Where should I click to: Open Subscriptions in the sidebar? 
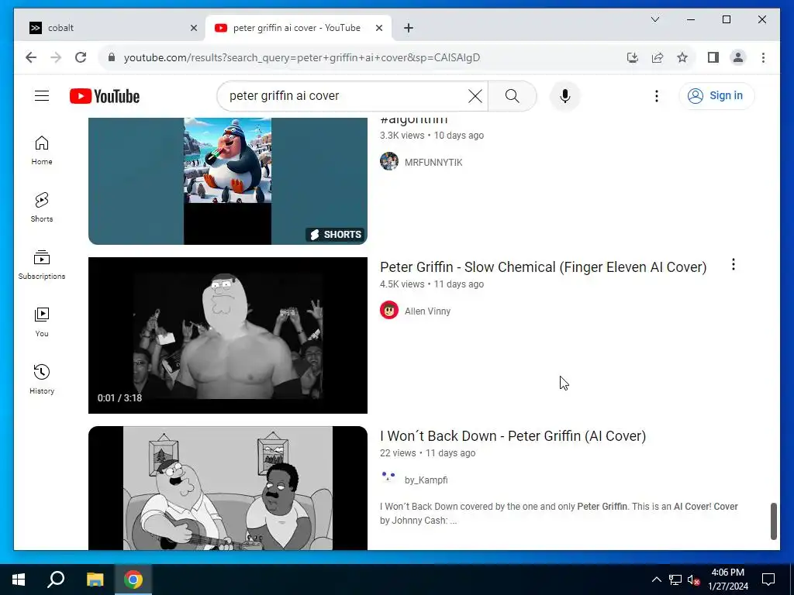pos(42,265)
